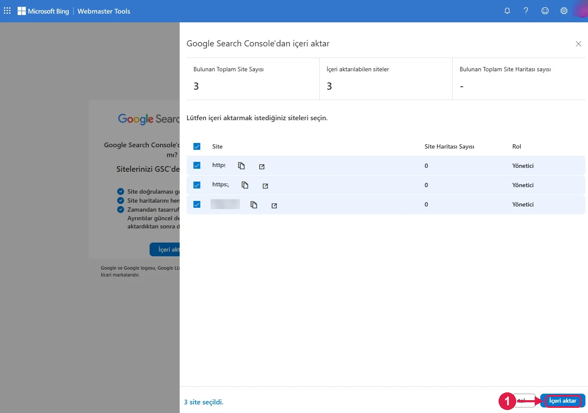The image size is (588, 413).
Task: Click Yönetici in the third site row
Action: (x=523, y=204)
